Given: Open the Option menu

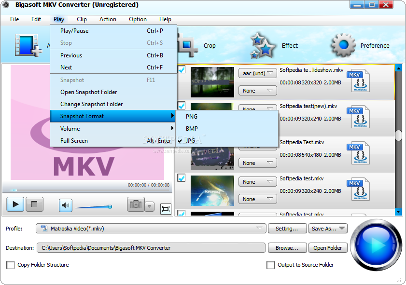Looking at the screenshot, I should pyautogui.click(x=138, y=19).
